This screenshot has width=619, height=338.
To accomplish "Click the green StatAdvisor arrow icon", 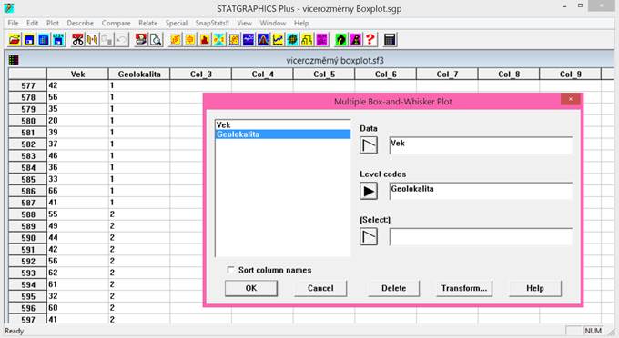I will click(x=340, y=40).
